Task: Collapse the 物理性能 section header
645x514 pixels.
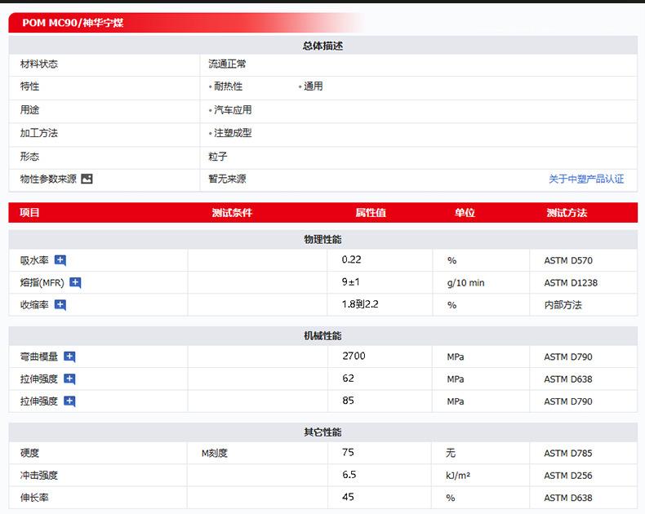Action: 322,239
